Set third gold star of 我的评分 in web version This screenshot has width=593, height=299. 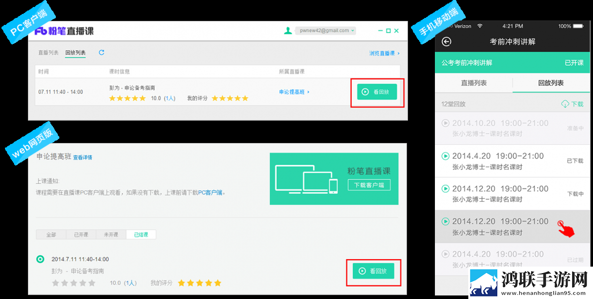(199, 283)
